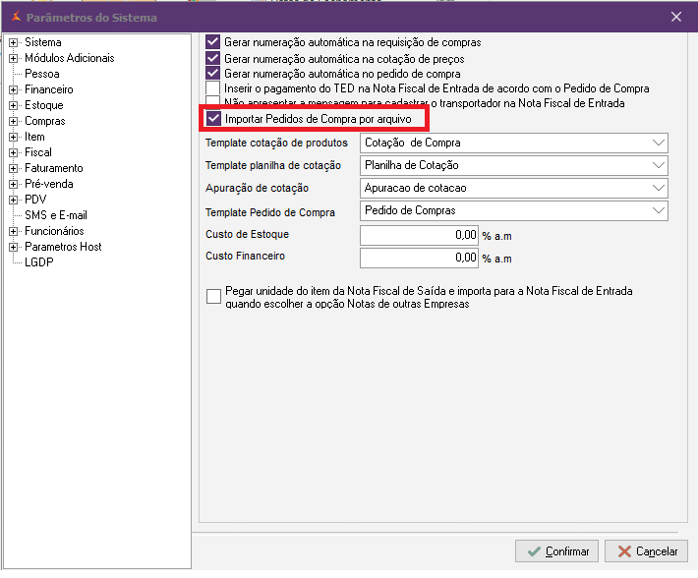Click the Confirmar button
This screenshot has width=698, height=578.
(x=556, y=551)
